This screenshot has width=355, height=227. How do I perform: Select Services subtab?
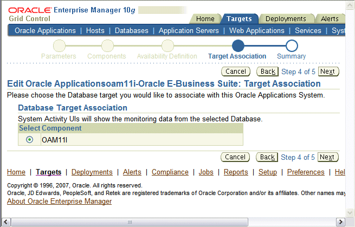pos(308,30)
